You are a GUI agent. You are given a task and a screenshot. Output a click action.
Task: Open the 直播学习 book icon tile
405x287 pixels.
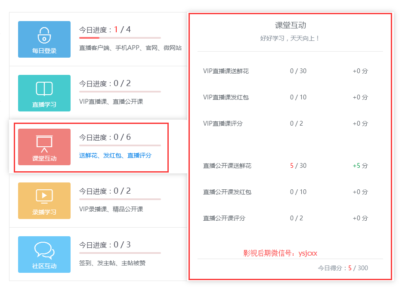point(44,89)
